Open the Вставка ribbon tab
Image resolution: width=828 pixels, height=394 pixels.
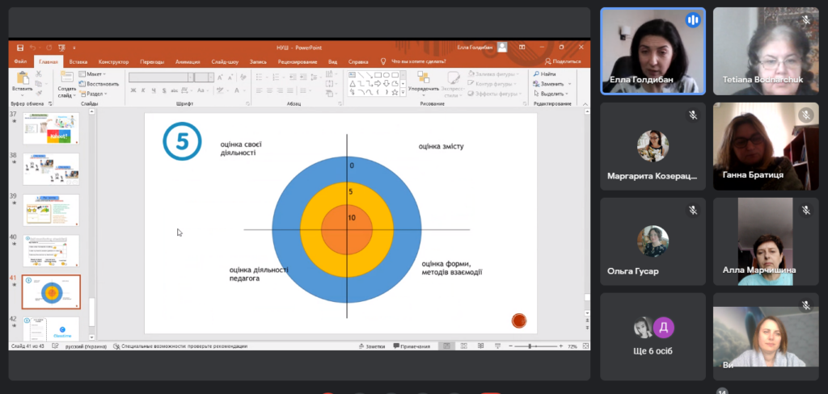click(78, 61)
